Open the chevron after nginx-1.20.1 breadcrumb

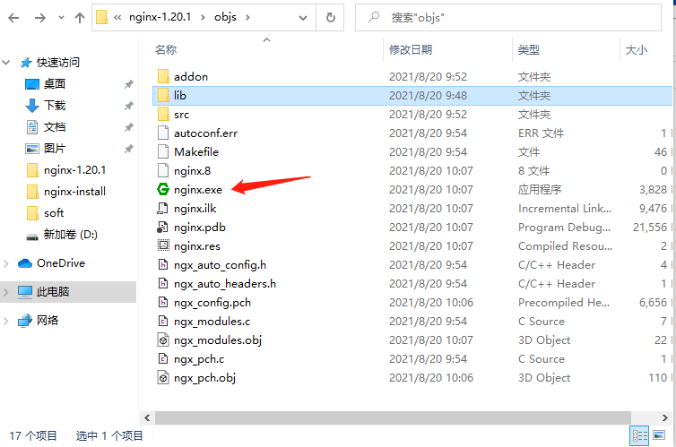203,18
